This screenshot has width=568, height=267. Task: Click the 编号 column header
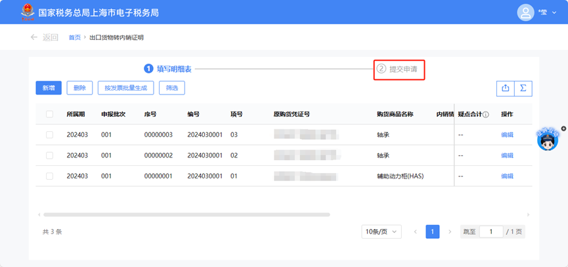194,114
